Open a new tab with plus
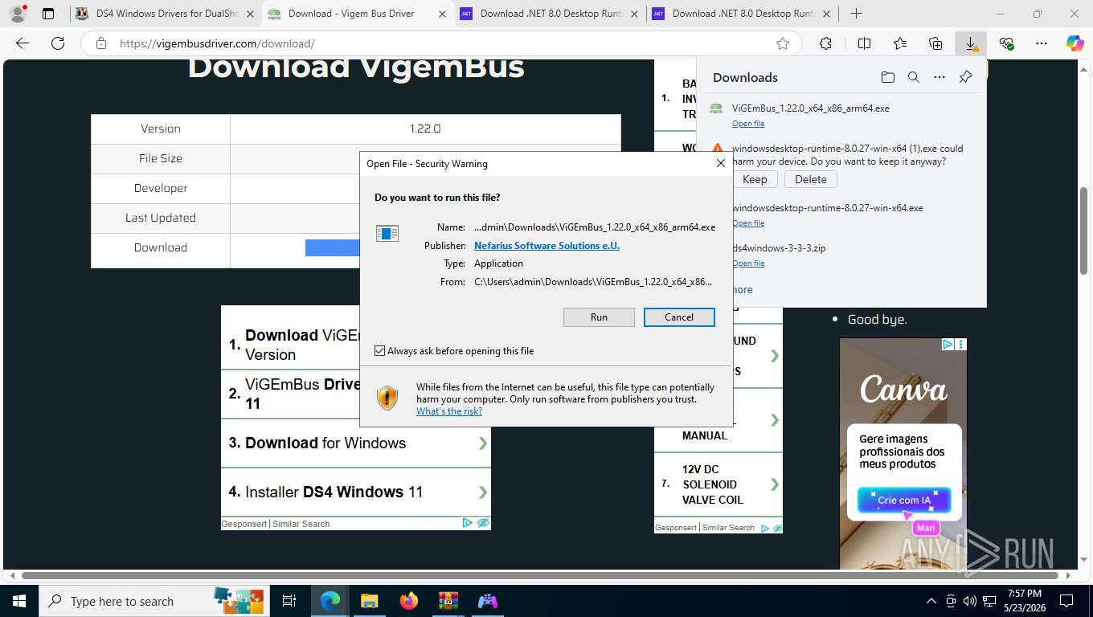 point(857,14)
